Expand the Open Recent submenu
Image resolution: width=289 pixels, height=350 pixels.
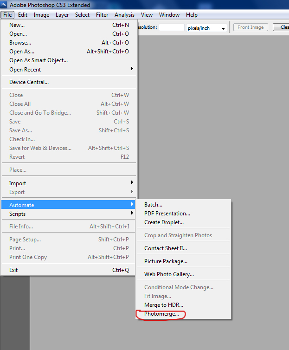click(x=69, y=70)
